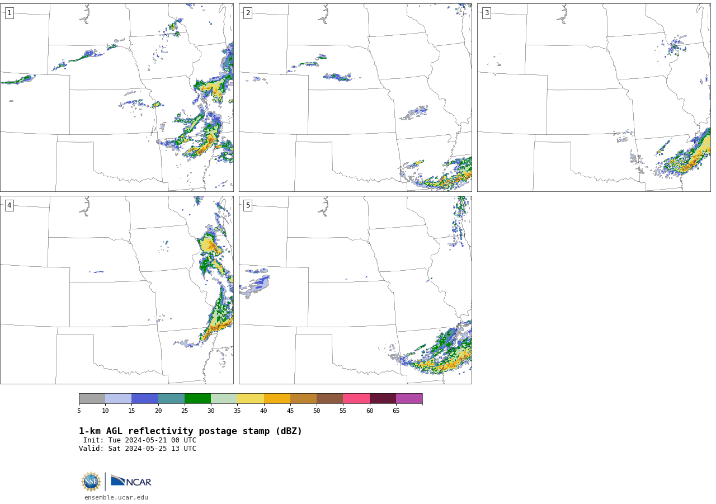Image resolution: width=716 pixels, height=504 pixels.
Task: Click the brown 50-55 dBZ swatch
Action: [329, 398]
